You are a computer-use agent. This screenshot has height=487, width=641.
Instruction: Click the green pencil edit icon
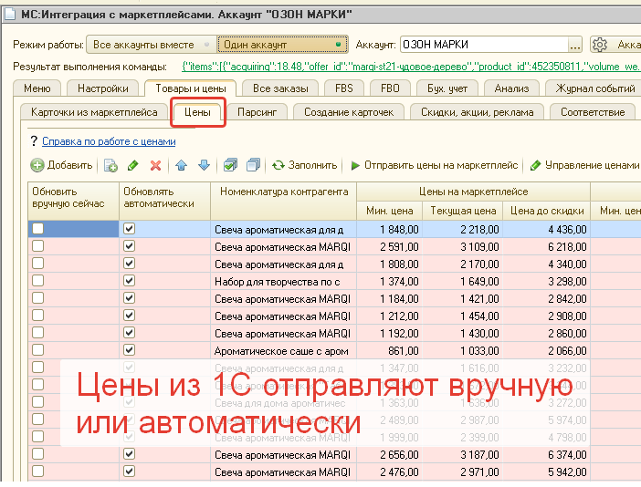point(133,165)
